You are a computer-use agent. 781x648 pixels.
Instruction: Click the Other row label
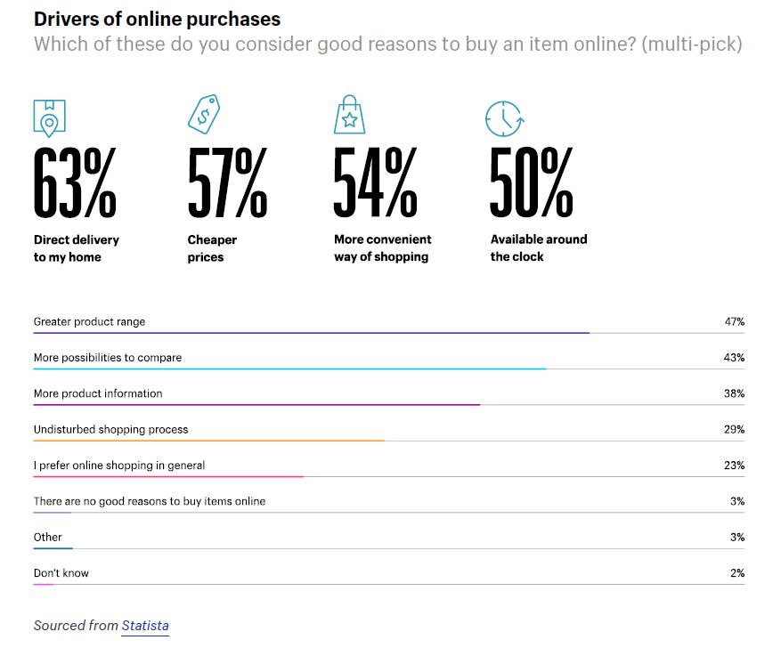(x=48, y=537)
